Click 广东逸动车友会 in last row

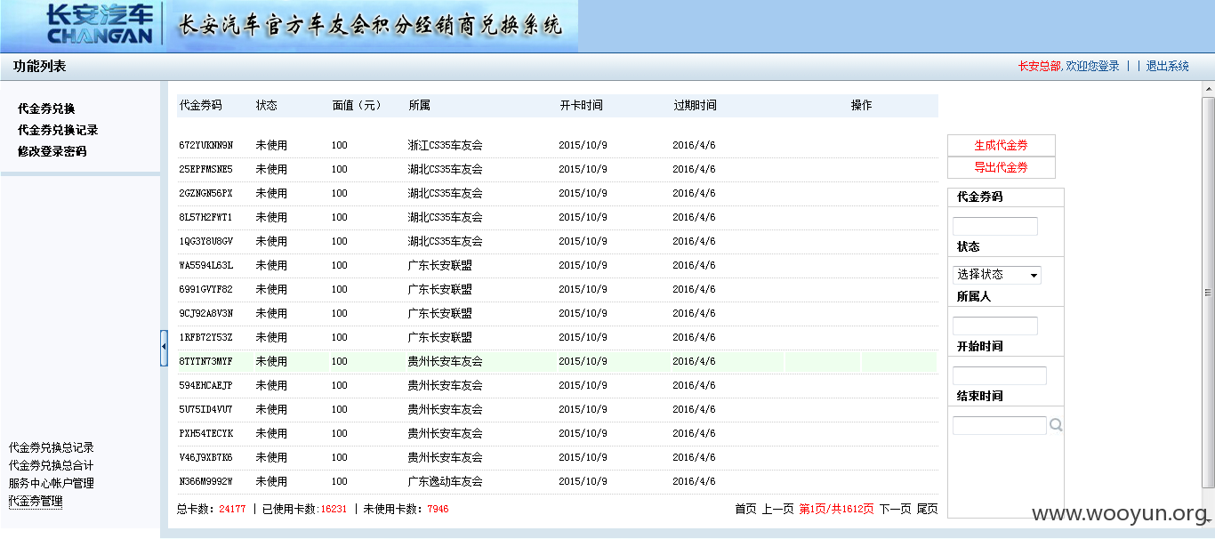click(445, 481)
